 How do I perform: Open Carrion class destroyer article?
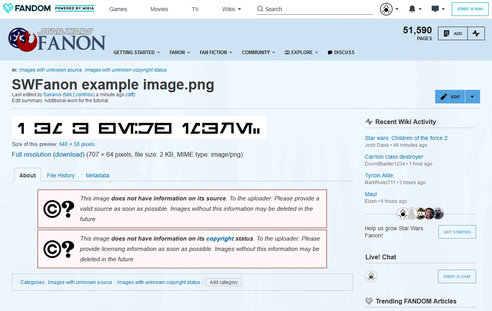[x=394, y=157]
